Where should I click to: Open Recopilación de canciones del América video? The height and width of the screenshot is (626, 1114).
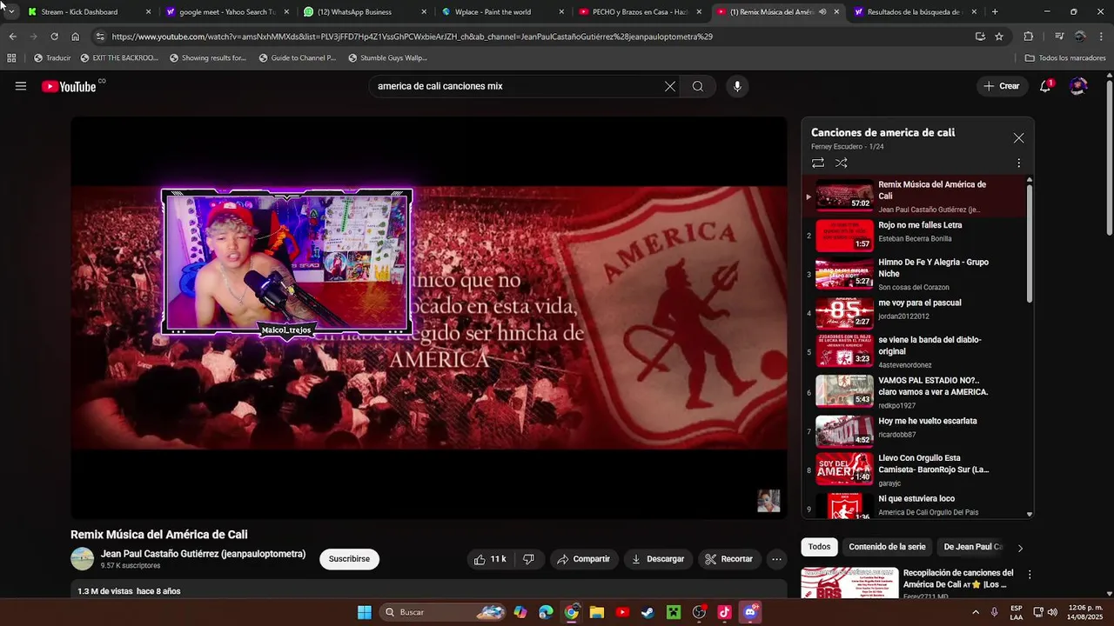pos(958,578)
